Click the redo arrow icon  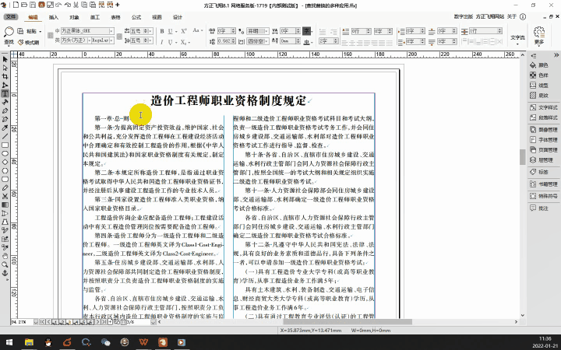pos(68,5)
